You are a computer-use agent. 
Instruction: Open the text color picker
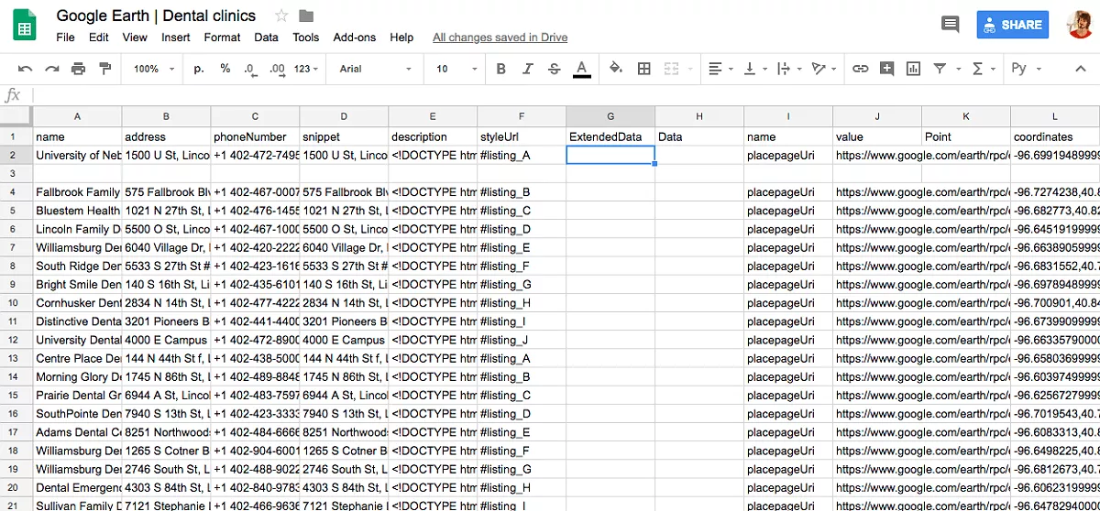point(581,70)
